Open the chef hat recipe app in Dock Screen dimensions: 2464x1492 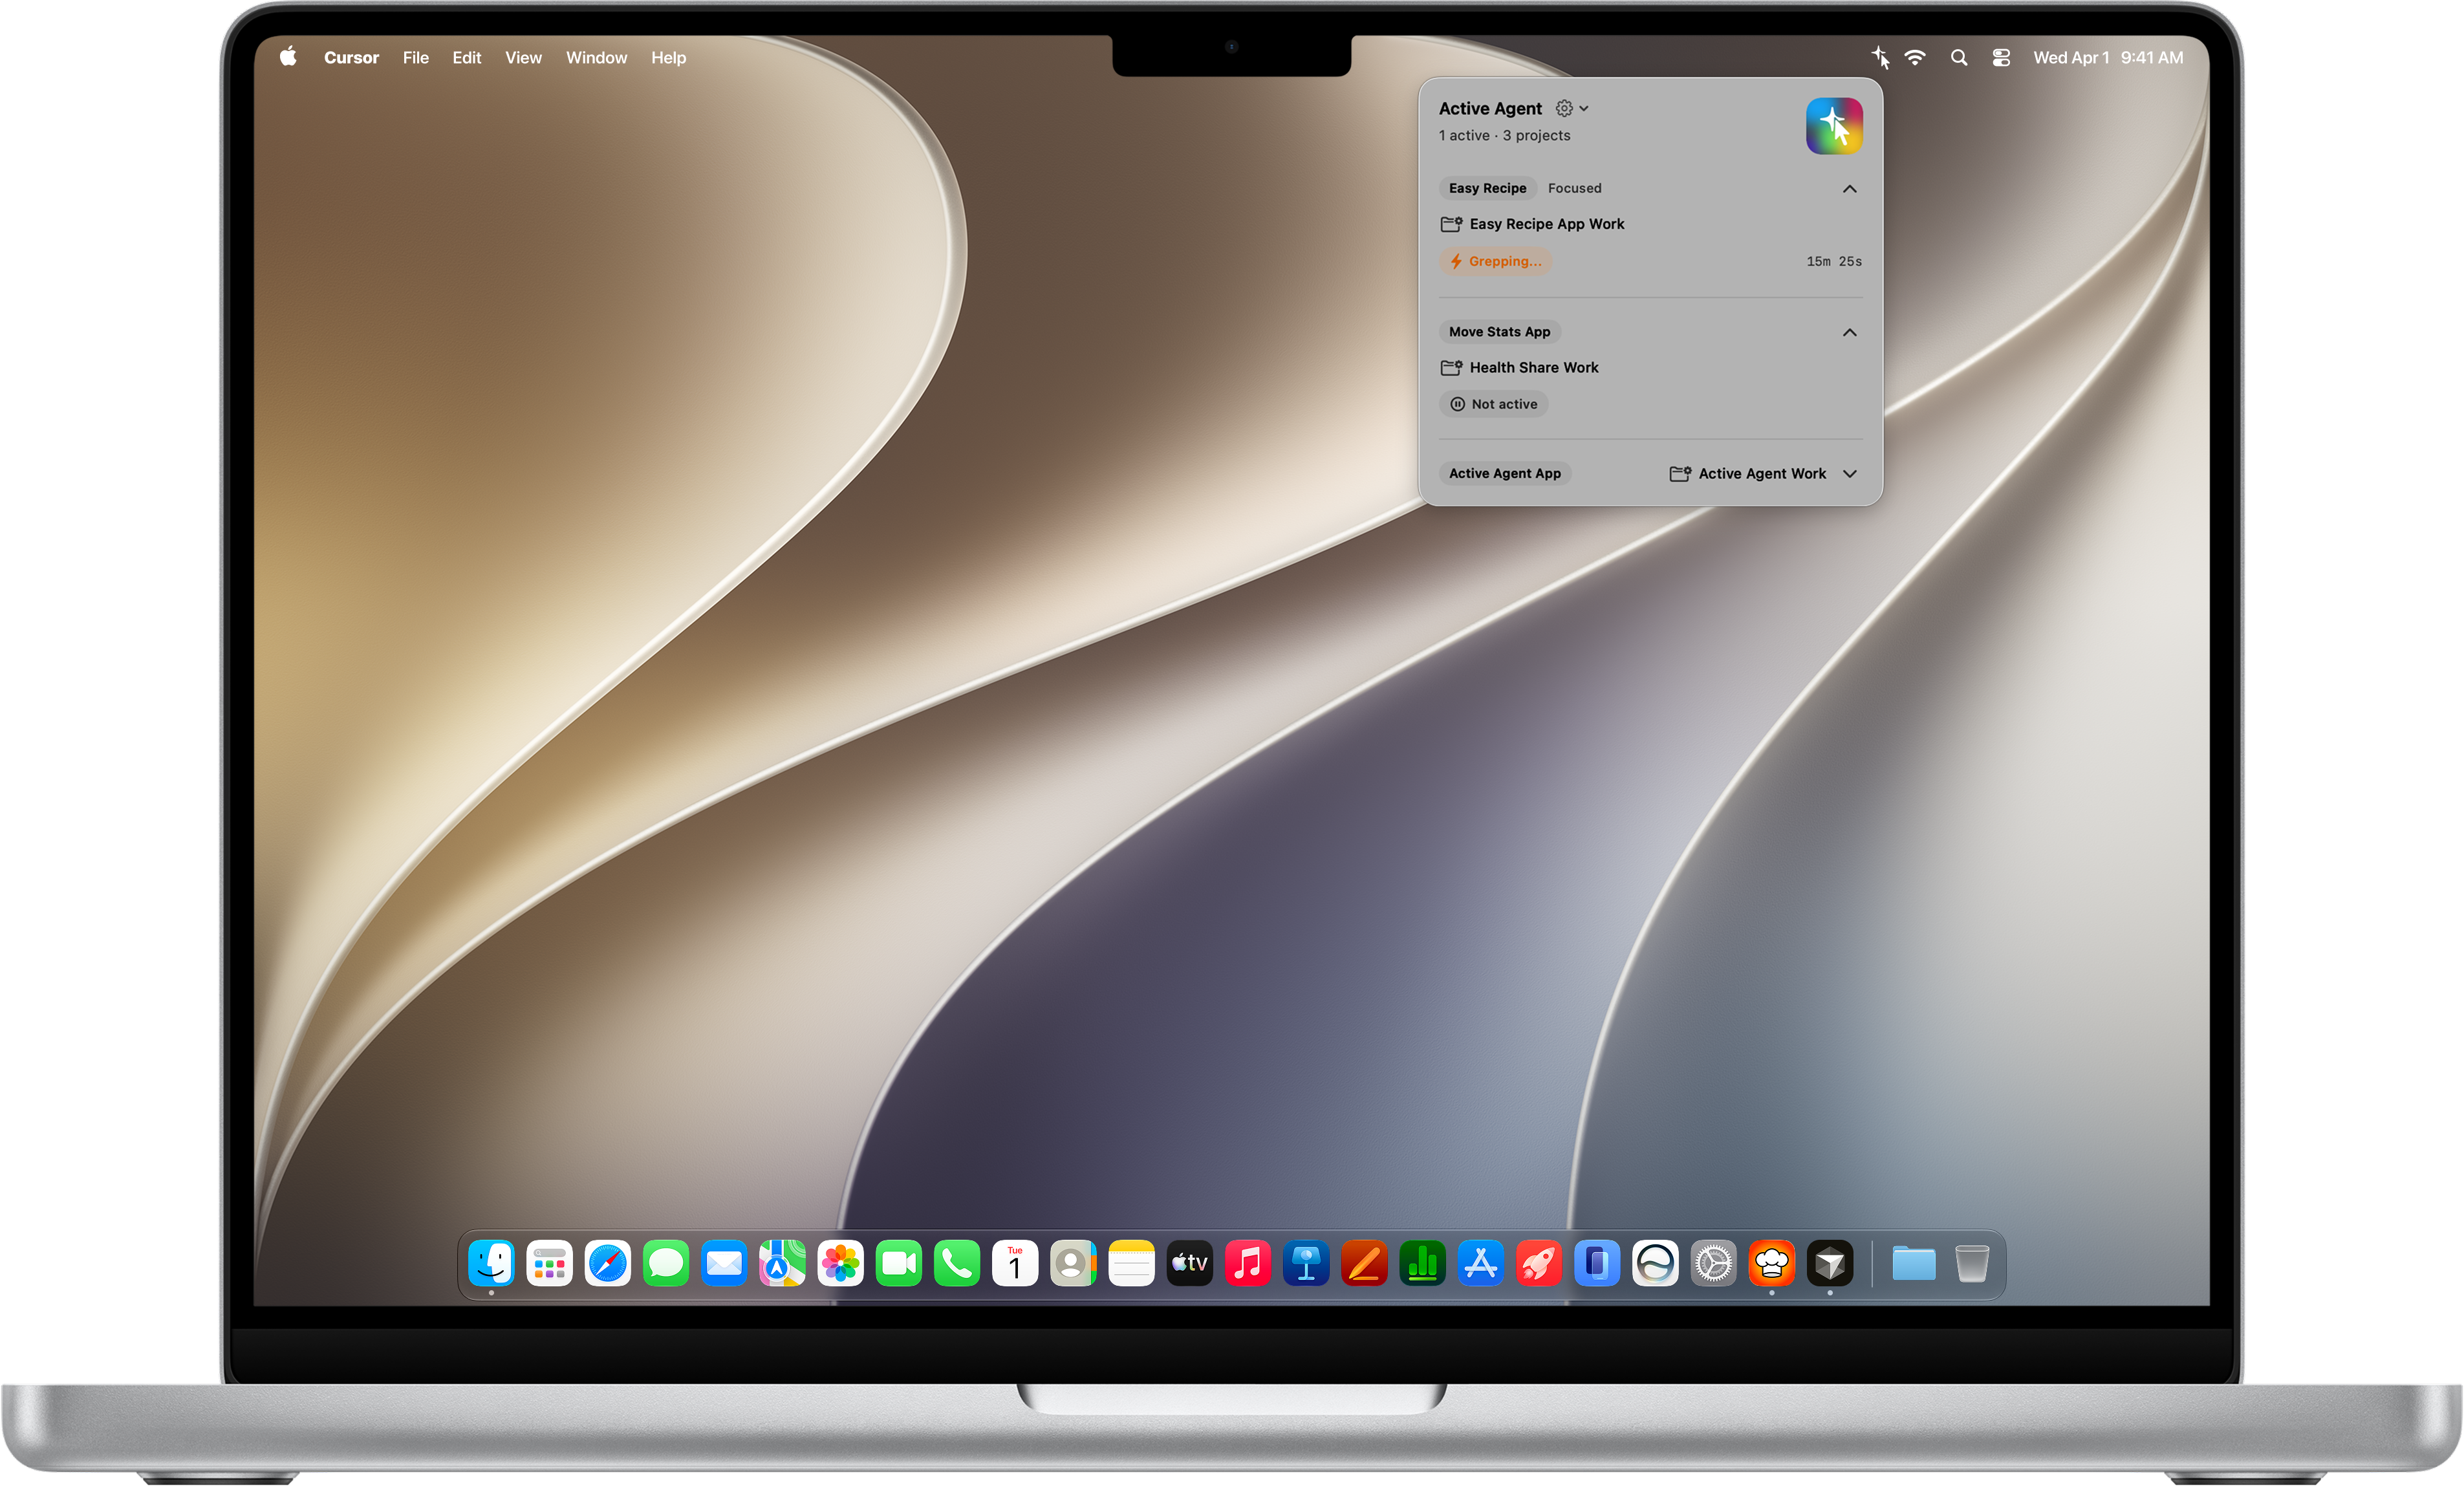click(x=1772, y=1264)
